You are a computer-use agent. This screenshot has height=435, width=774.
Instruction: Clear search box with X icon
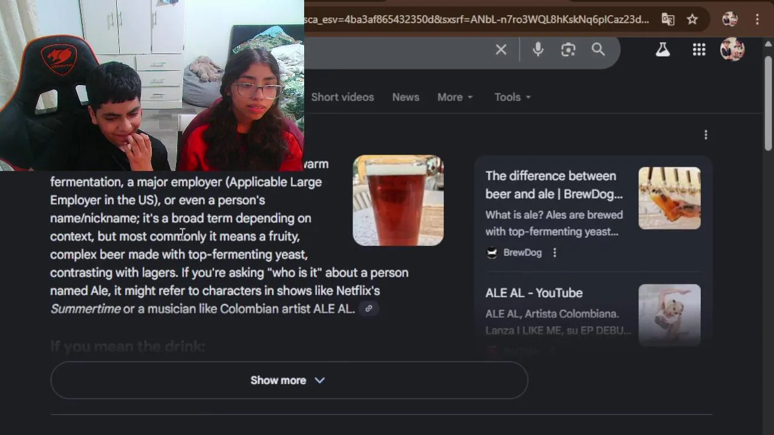click(x=501, y=50)
